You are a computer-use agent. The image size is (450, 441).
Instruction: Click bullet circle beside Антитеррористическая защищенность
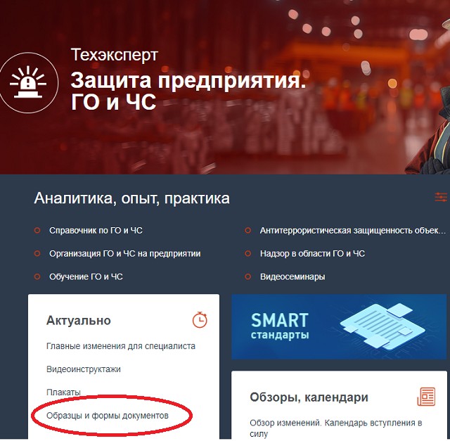click(x=248, y=231)
